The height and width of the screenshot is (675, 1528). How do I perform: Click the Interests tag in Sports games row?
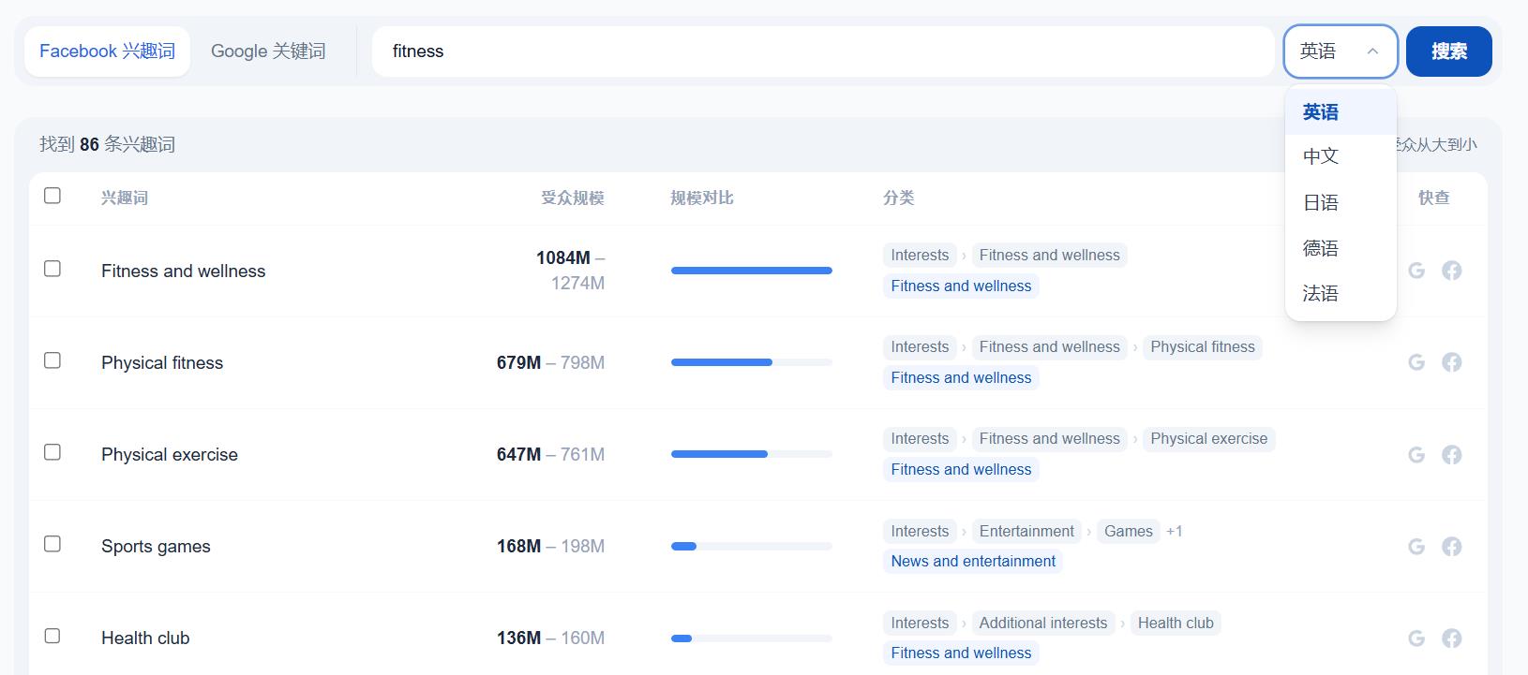point(920,531)
